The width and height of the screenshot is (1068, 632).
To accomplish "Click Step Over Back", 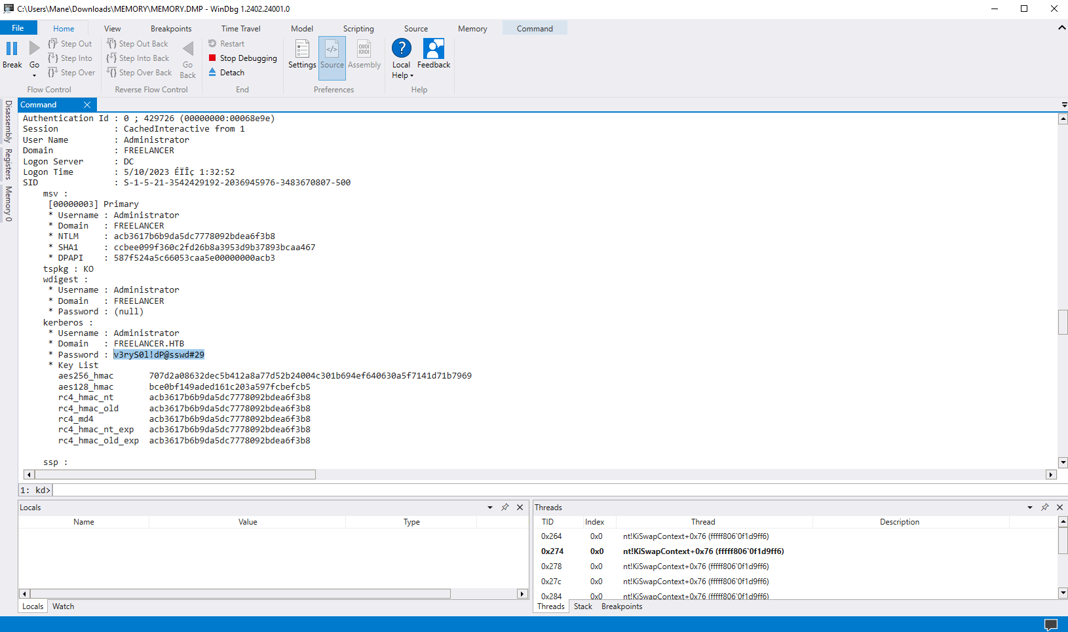I will click(x=140, y=73).
